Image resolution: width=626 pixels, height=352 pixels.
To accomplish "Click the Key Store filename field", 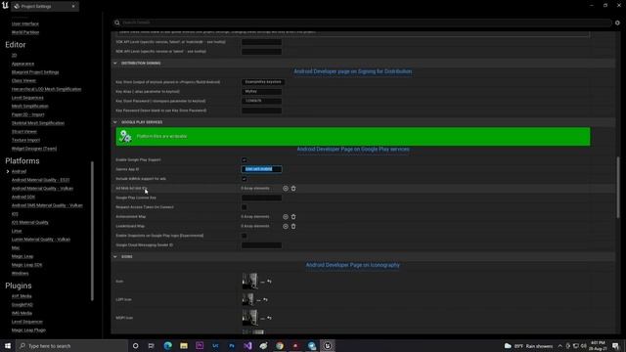I will [x=263, y=82].
